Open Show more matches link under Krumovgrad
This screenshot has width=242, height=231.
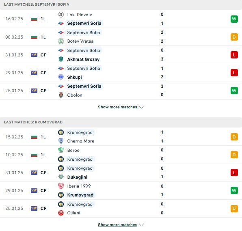point(117,225)
